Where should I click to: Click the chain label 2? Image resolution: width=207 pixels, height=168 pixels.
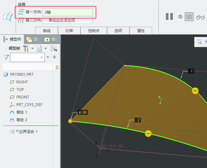click(x=138, y=120)
